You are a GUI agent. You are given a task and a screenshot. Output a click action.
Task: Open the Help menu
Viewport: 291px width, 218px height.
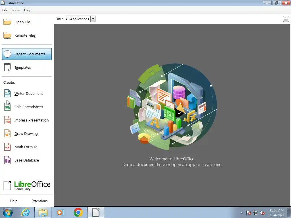click(x=28, y=10)
